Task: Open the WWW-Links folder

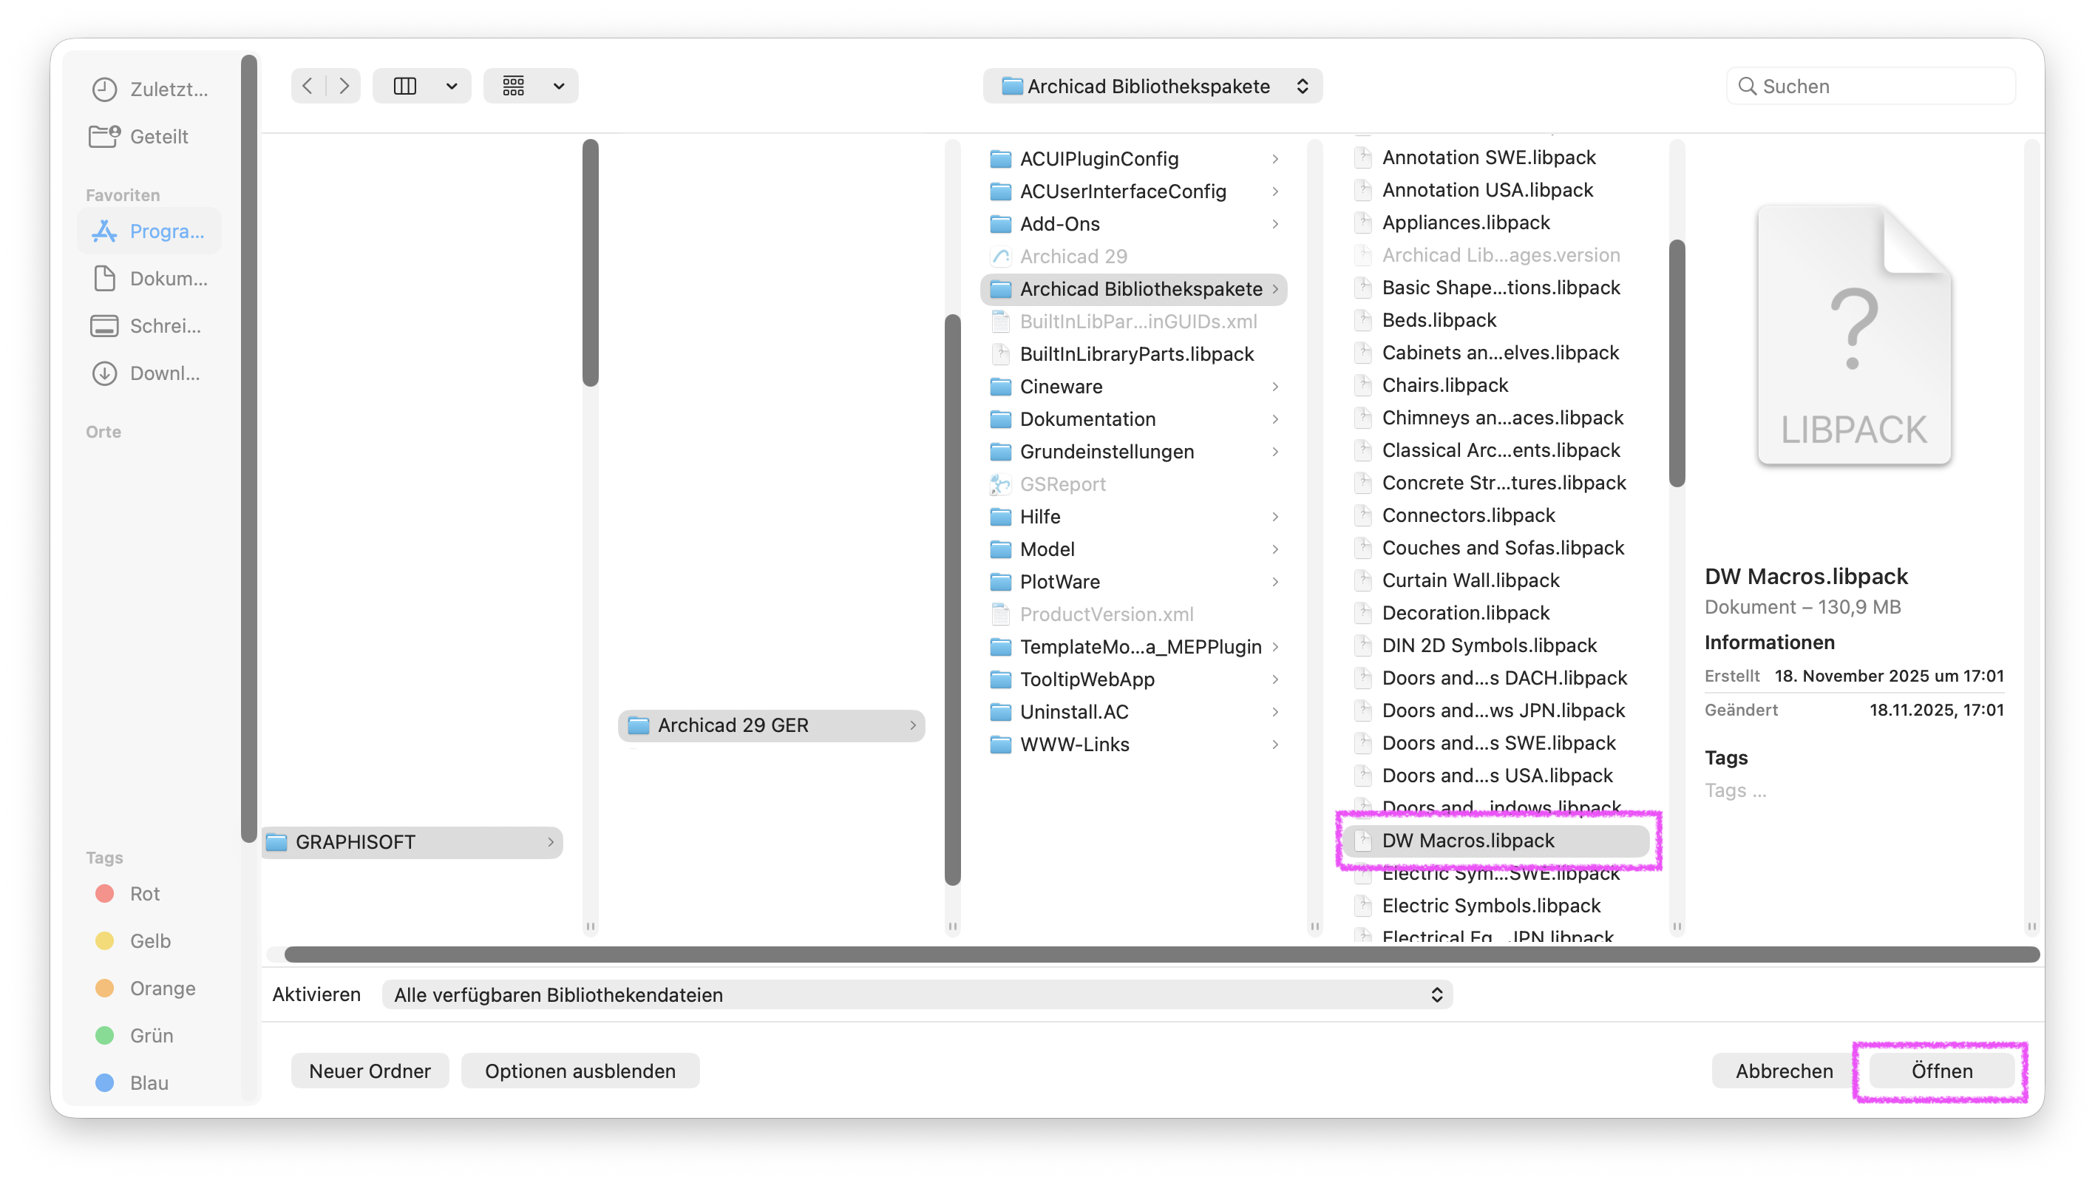Action: 1135,744
